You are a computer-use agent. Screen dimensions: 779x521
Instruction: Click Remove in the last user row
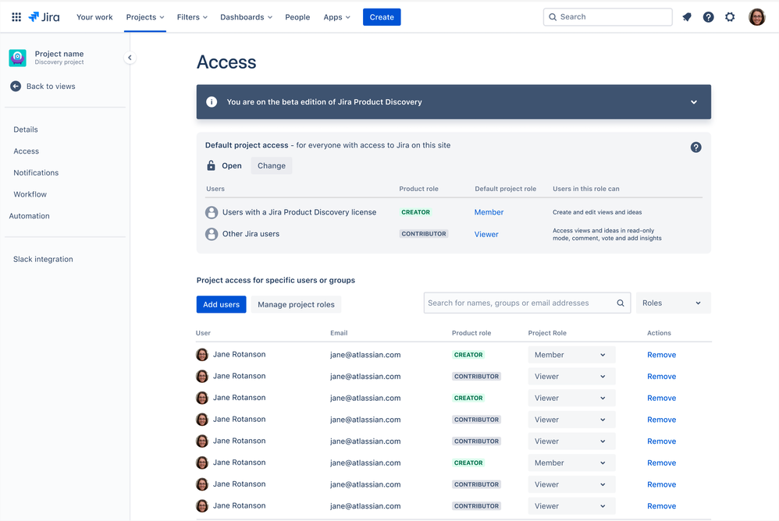(661, 506)
